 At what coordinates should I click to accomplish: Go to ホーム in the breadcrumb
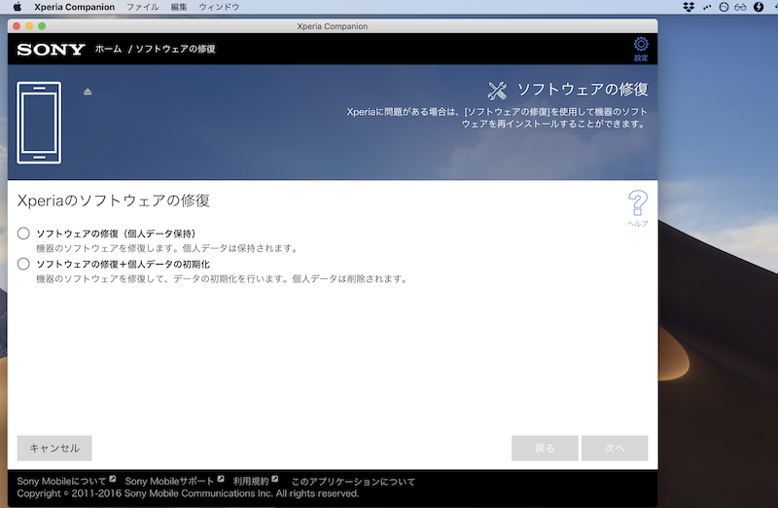(108, 48)
